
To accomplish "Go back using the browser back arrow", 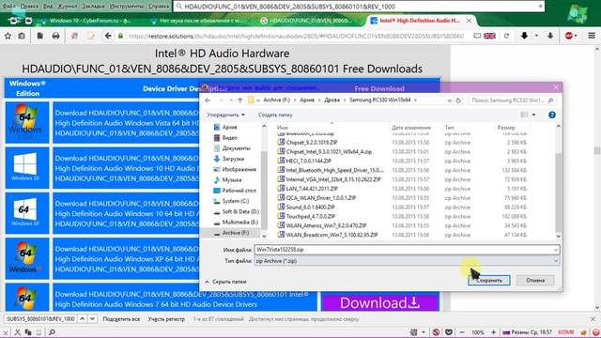I will [108, 36].
